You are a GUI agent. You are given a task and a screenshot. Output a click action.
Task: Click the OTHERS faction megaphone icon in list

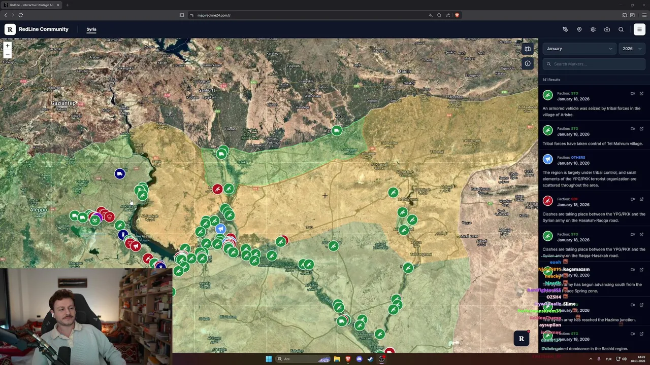pyautogui.click(x=547, y=159)
